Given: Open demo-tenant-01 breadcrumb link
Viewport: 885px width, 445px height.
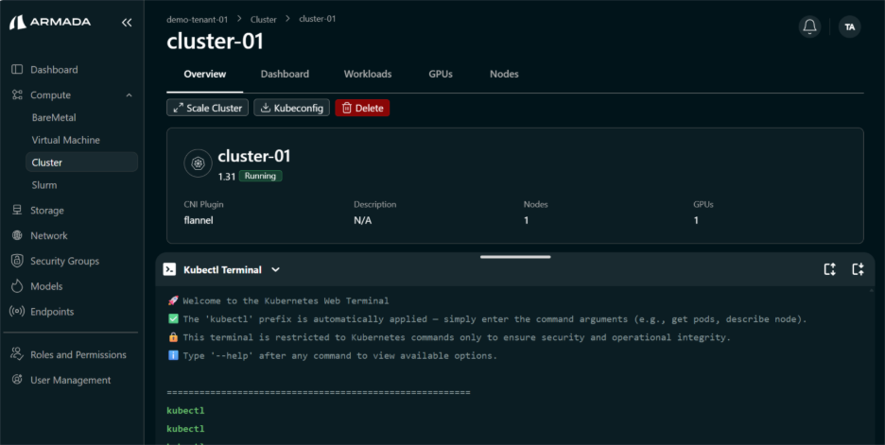Looking at the screenshot, I should (197, 19).
